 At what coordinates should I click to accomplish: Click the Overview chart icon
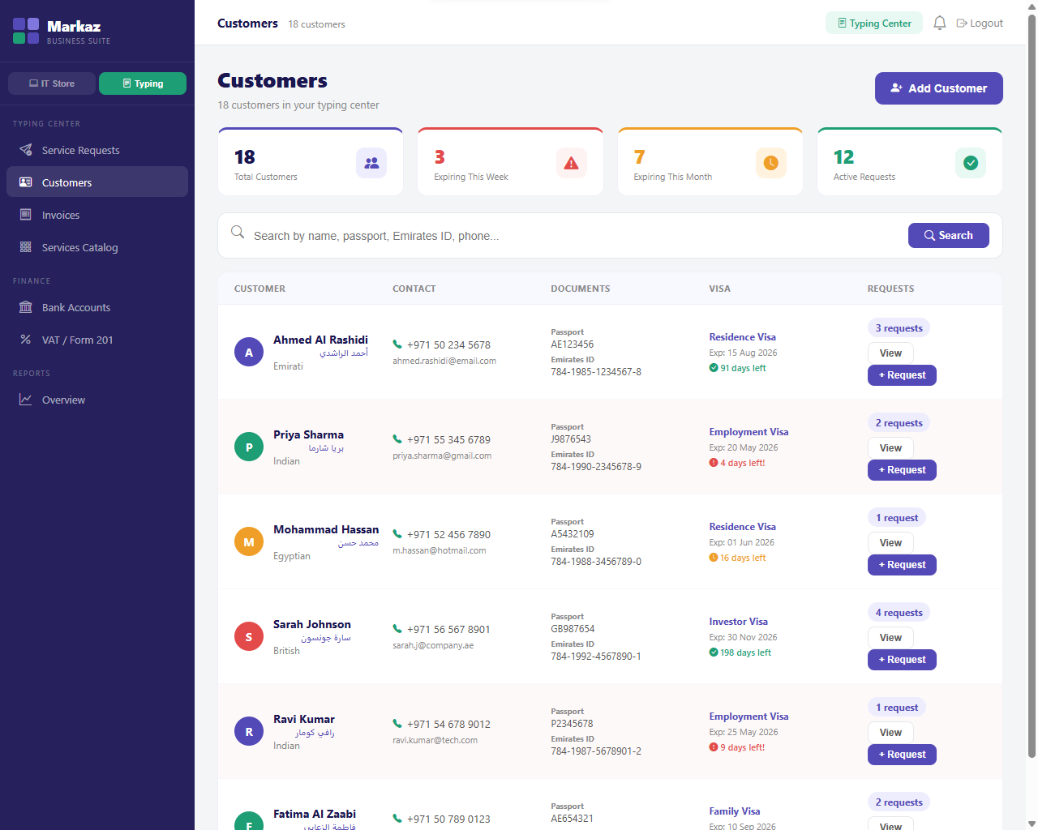pos(26,400)
